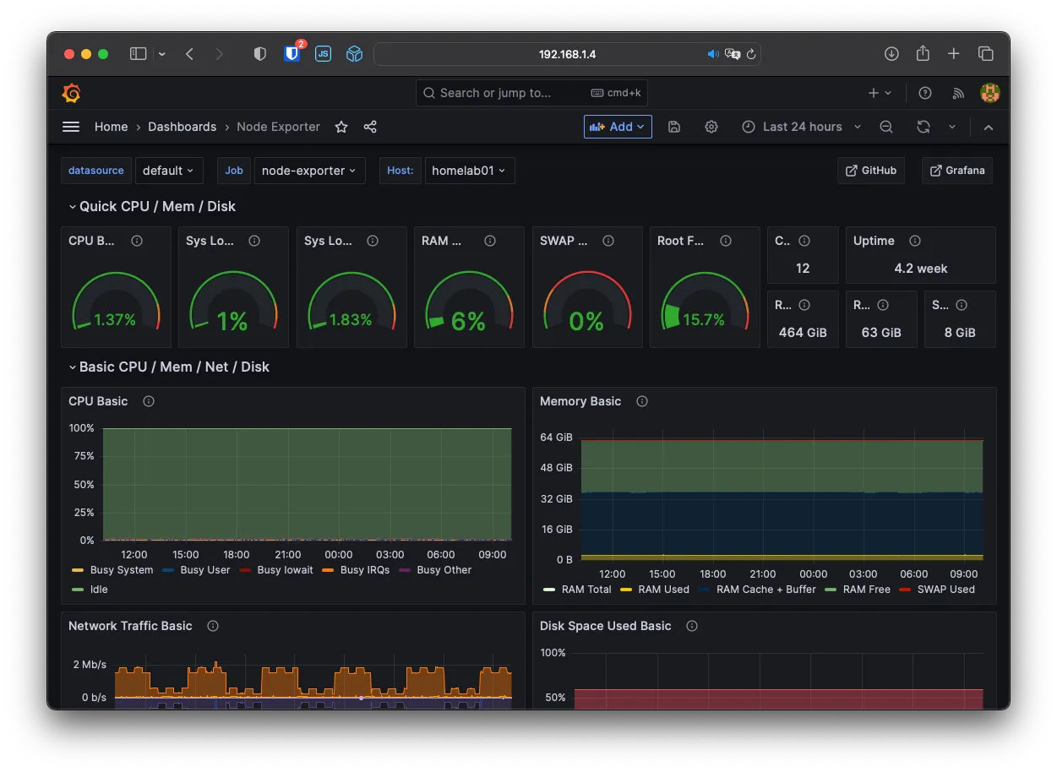Collapse Basic CPU / Mem / Net / Disk row
1057x772 pixels.
point(169,367)
